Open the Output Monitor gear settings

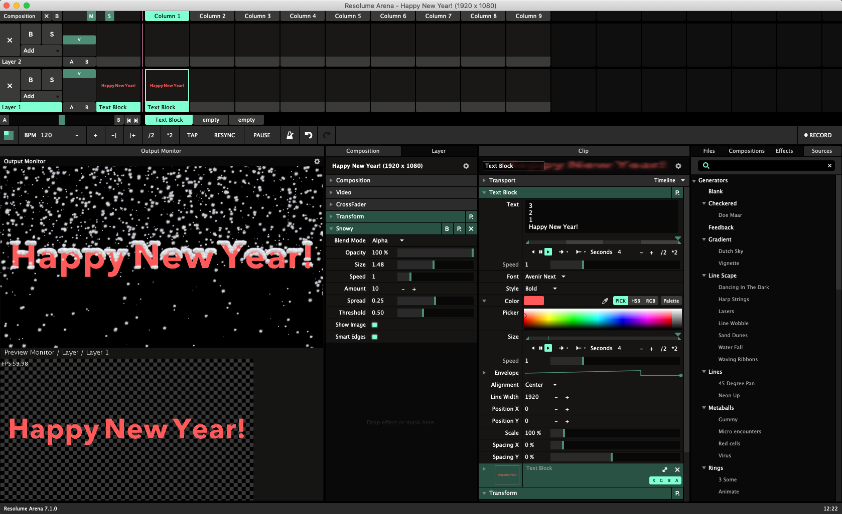317,161
